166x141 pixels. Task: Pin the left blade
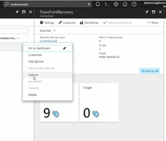(x=17, y=12)
